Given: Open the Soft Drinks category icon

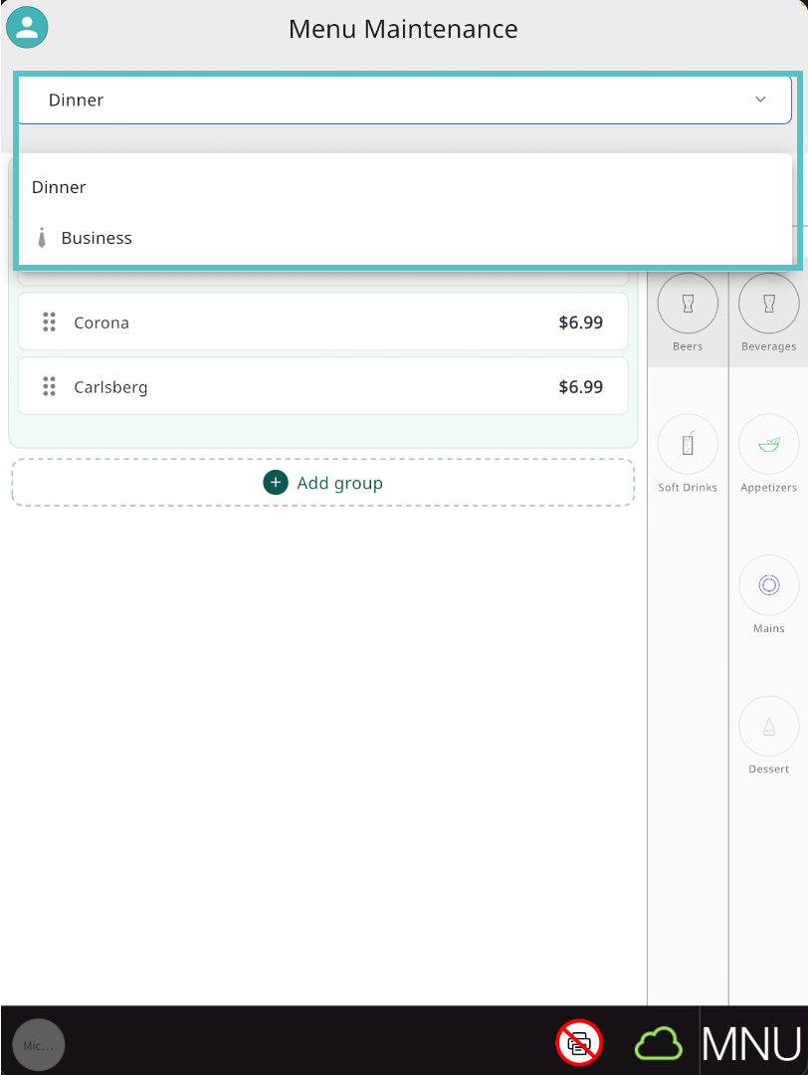Looking at the screenshot, I should pos(688,444).
